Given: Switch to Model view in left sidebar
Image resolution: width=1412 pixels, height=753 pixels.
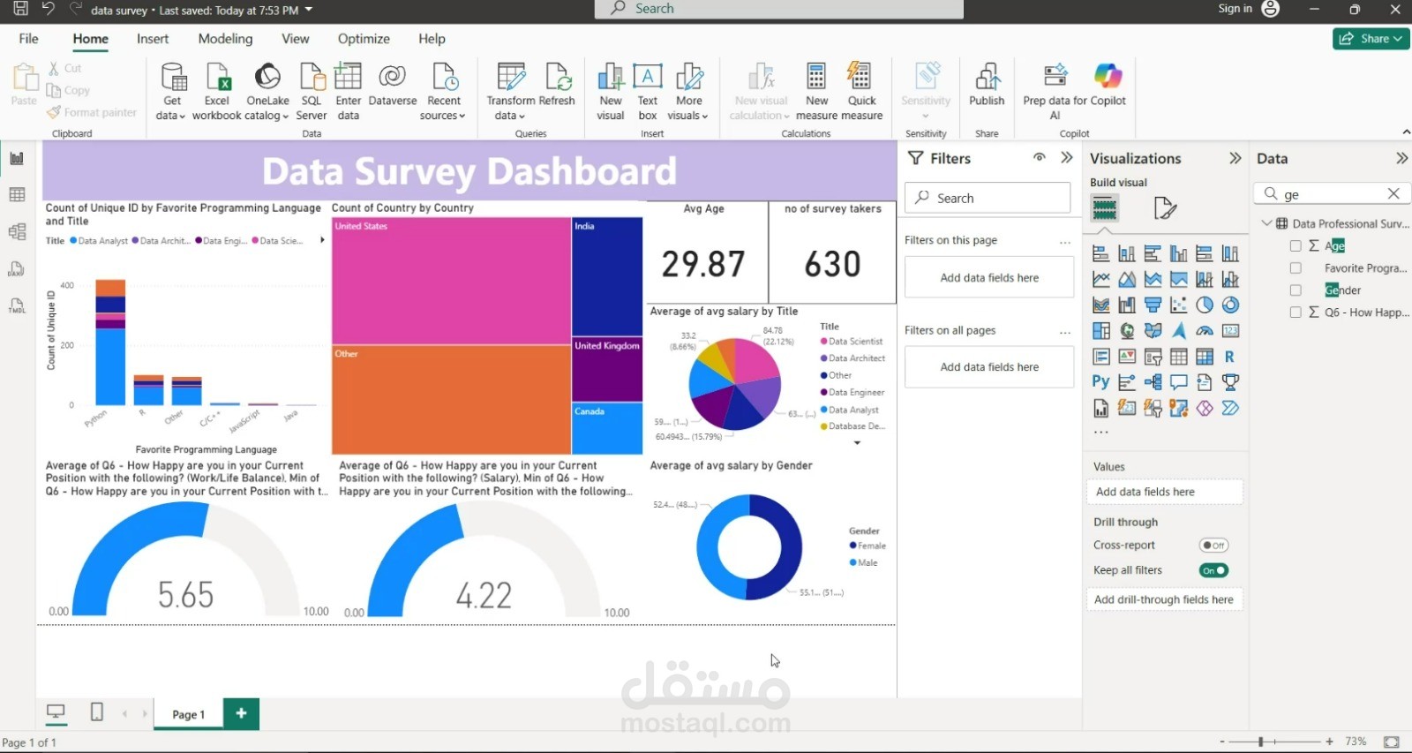Looking at the screenshot, I should pyautogui.click(x=17, y=231).
